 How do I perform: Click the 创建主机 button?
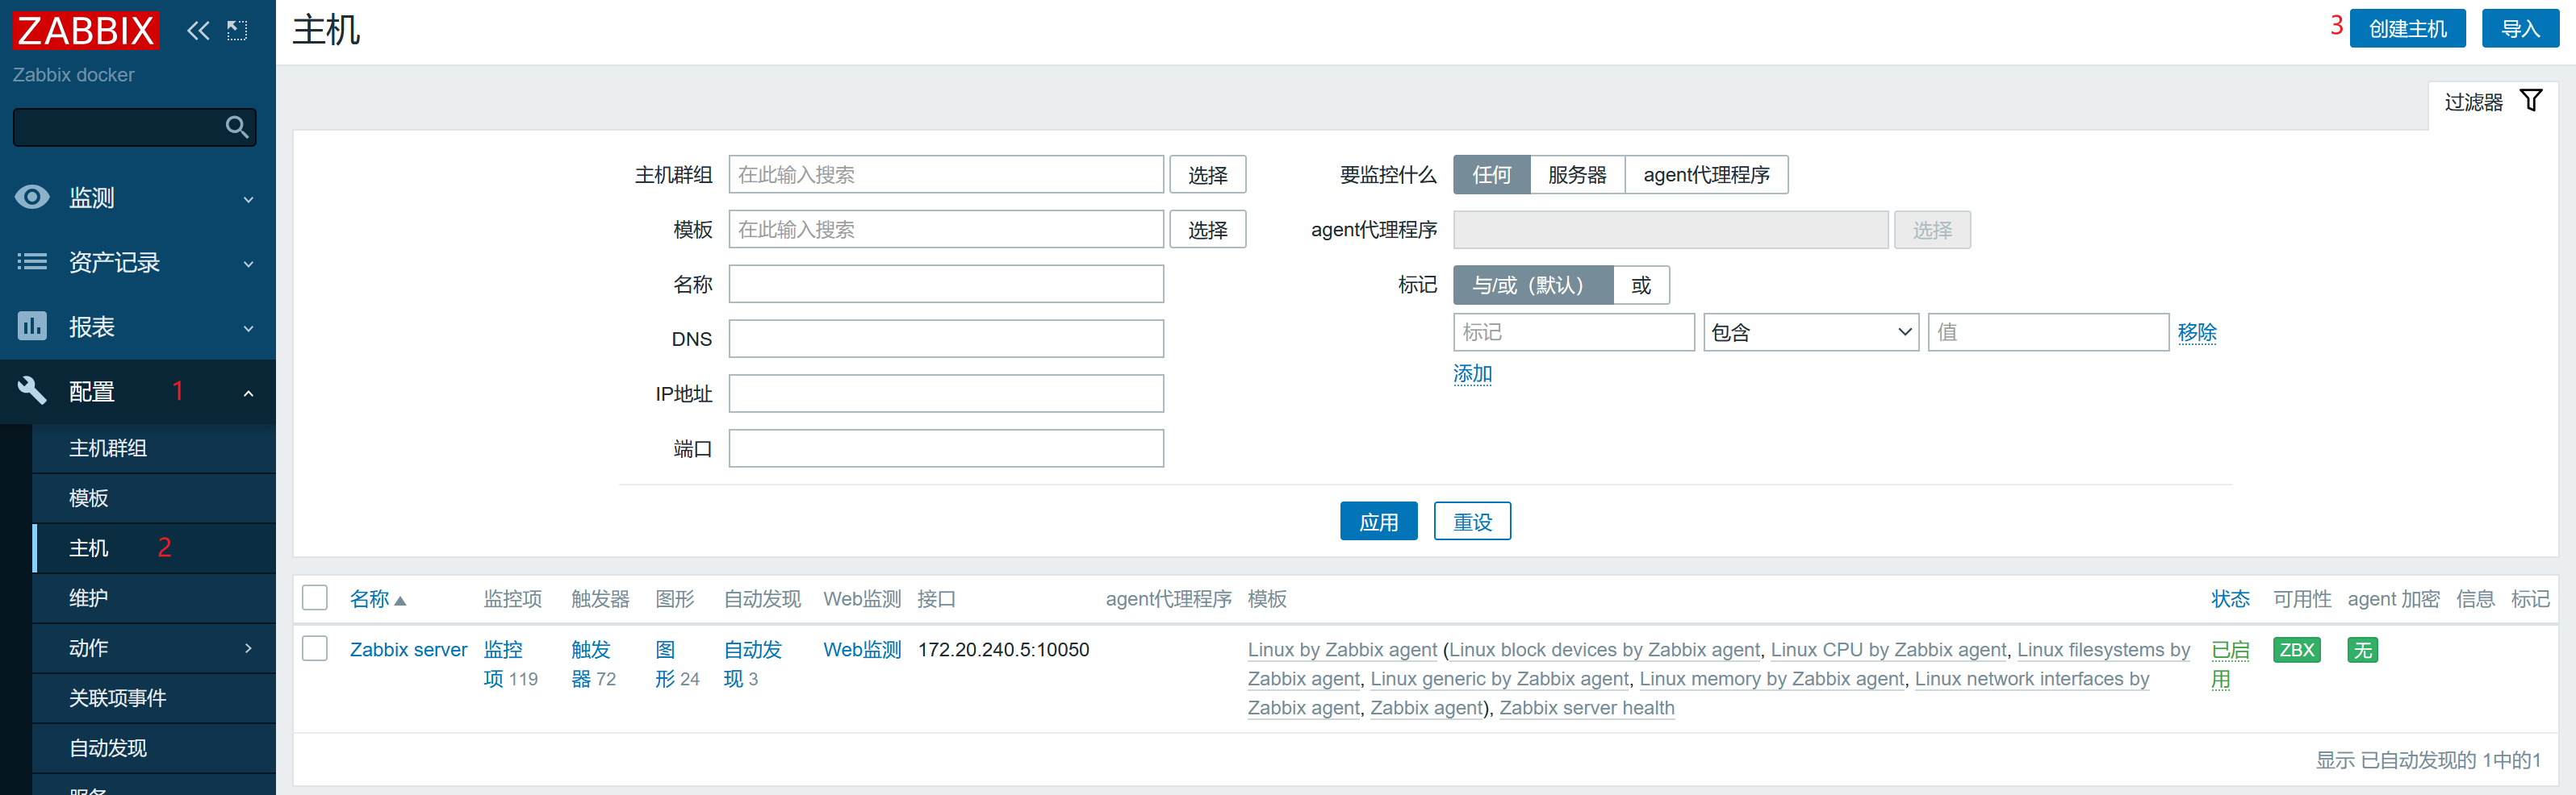2407,29
